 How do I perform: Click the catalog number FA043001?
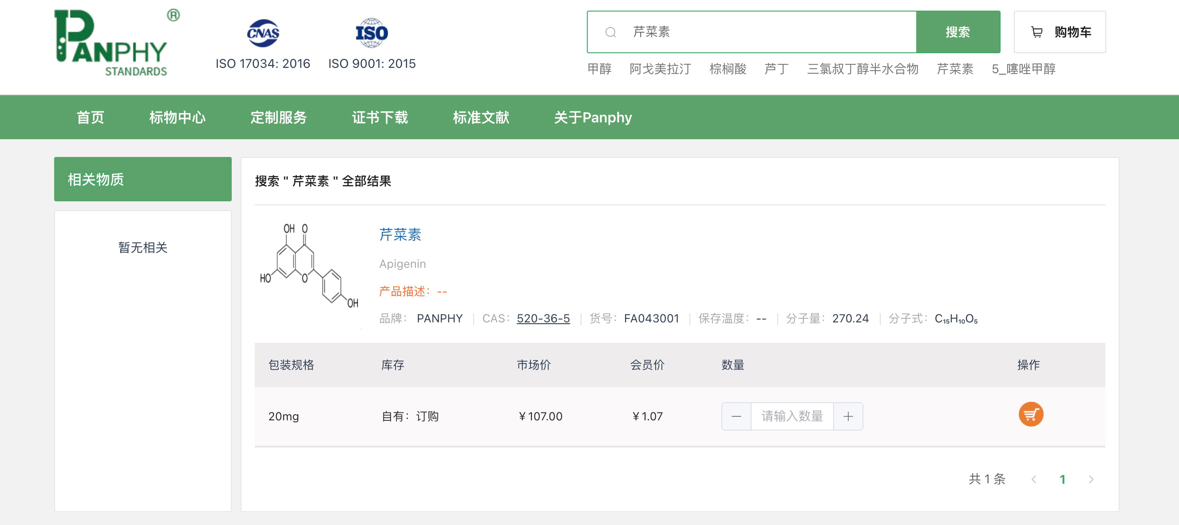coord(651,318)
